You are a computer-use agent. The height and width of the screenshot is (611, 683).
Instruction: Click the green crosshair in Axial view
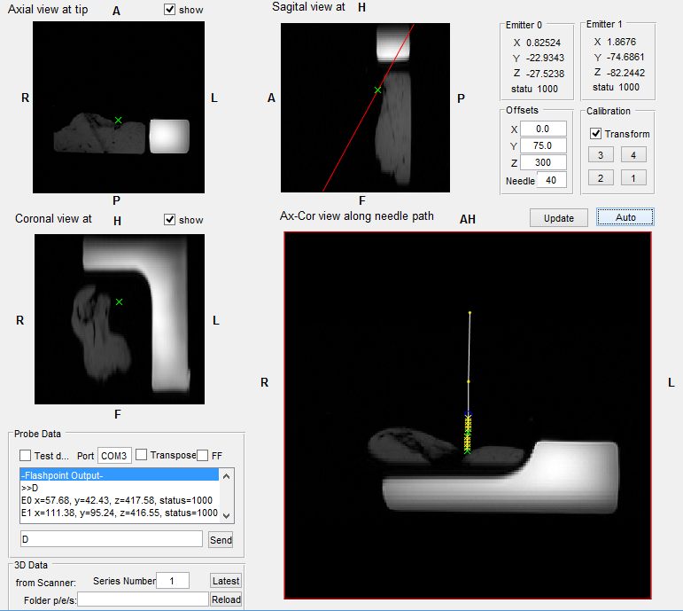(x=118, y=120)
